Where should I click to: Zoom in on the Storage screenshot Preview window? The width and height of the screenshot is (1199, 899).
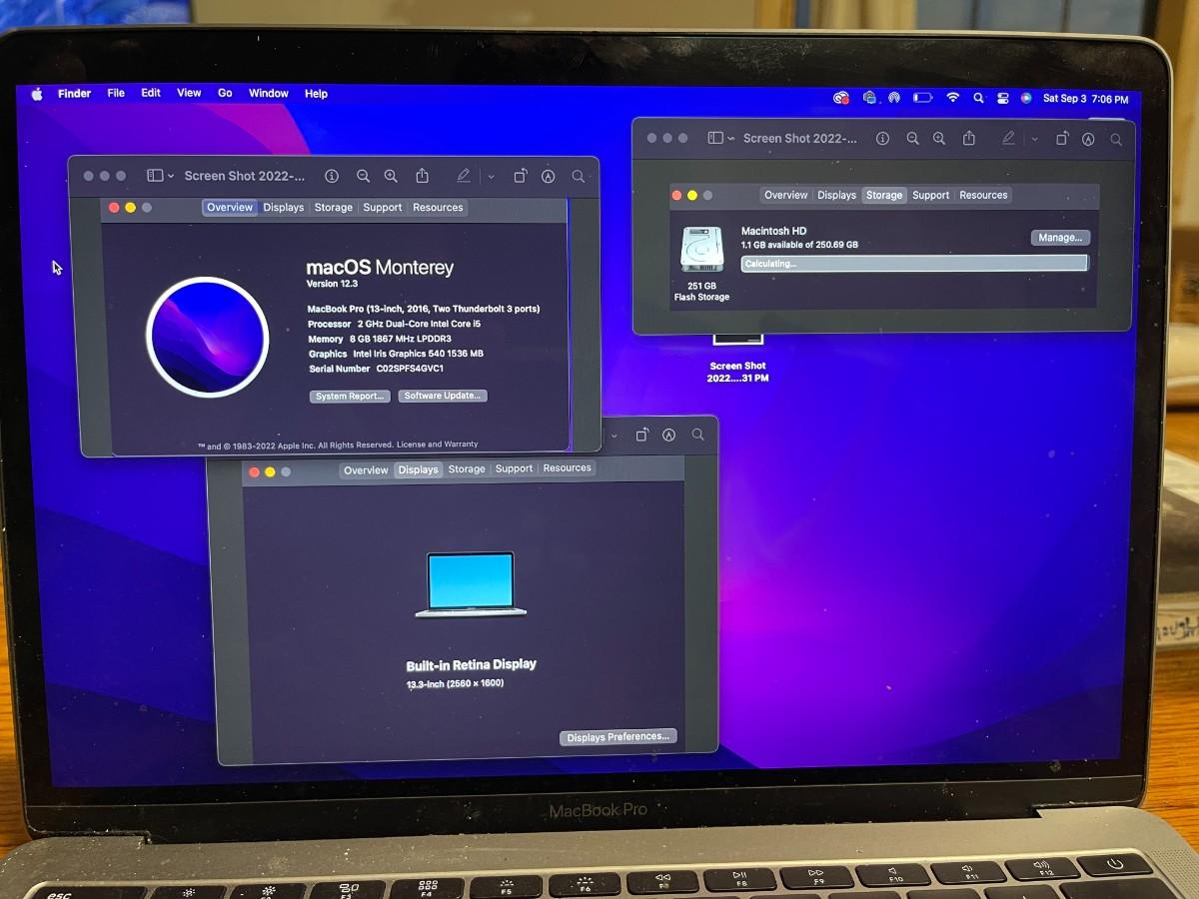click(939, 139)
